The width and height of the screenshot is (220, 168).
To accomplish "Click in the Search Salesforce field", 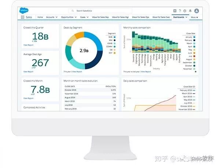I will (x=100, y=11).
